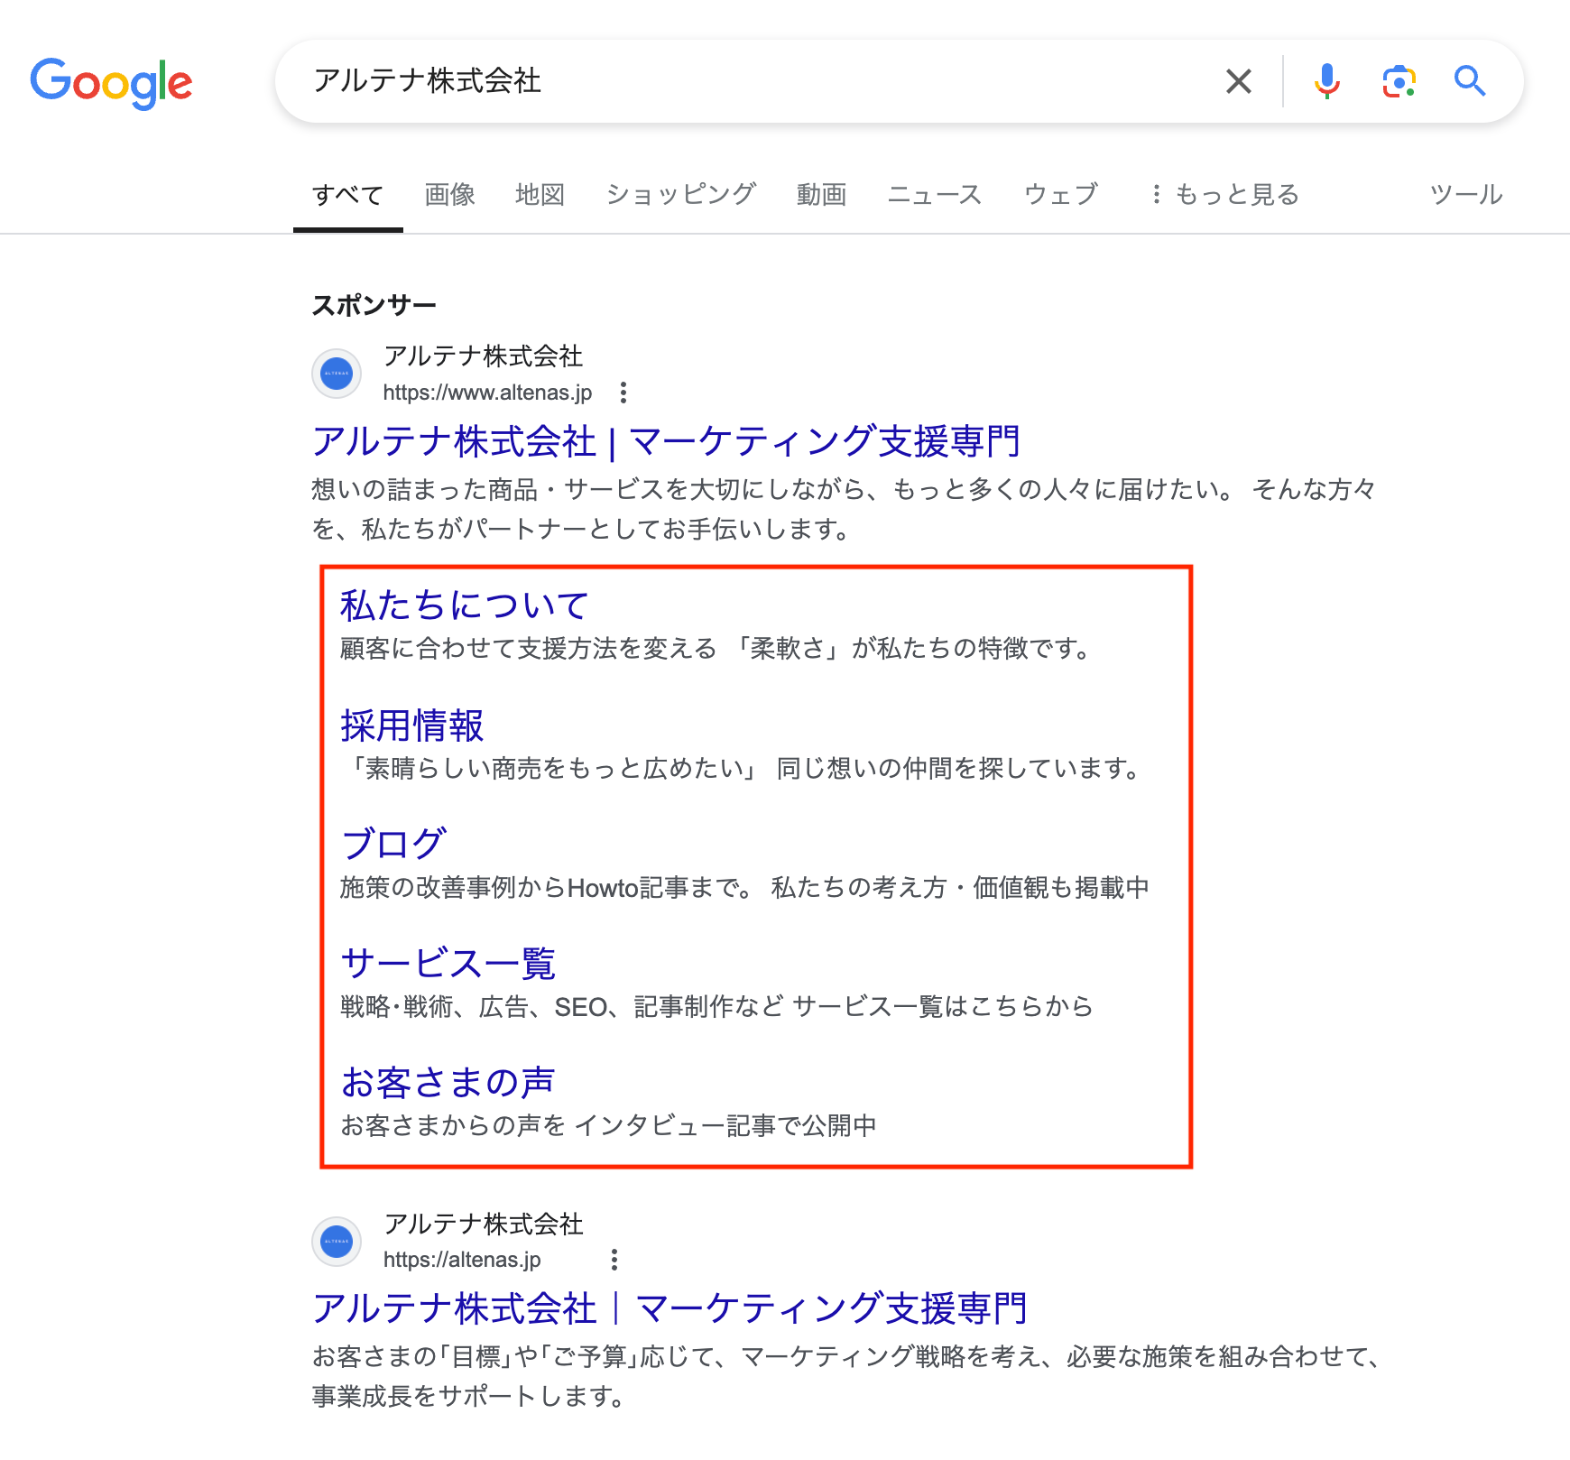This screenshot has width=1570, height=1460.
Task: Clear the search box with the X icon
Action: [1239, 81]
